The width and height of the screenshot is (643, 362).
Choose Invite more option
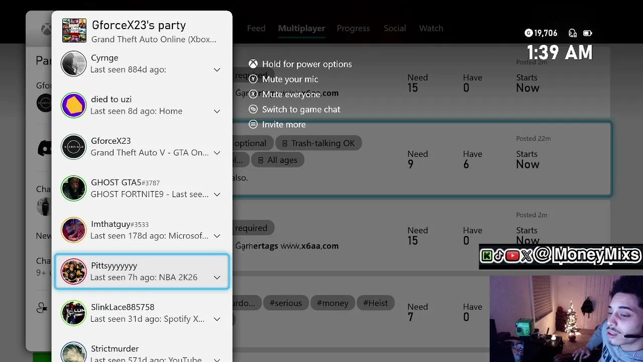click(284, 124)
